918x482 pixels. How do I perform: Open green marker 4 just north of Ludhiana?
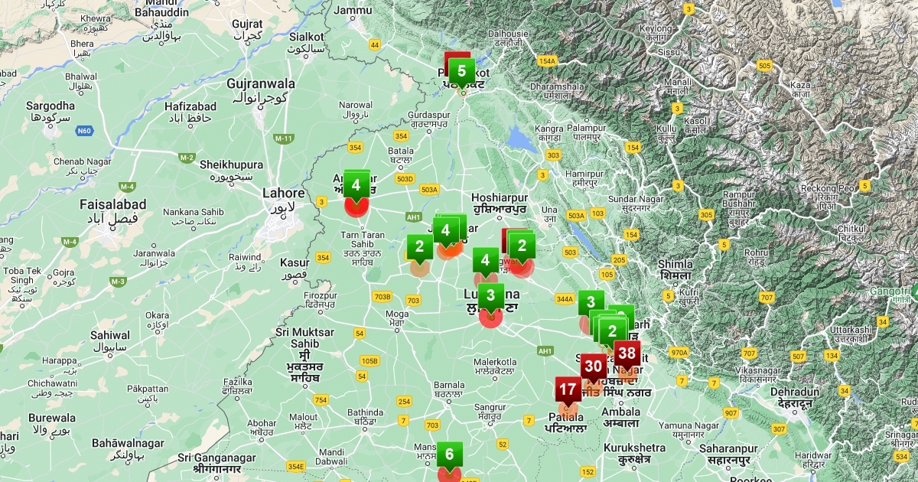point(485,262)
